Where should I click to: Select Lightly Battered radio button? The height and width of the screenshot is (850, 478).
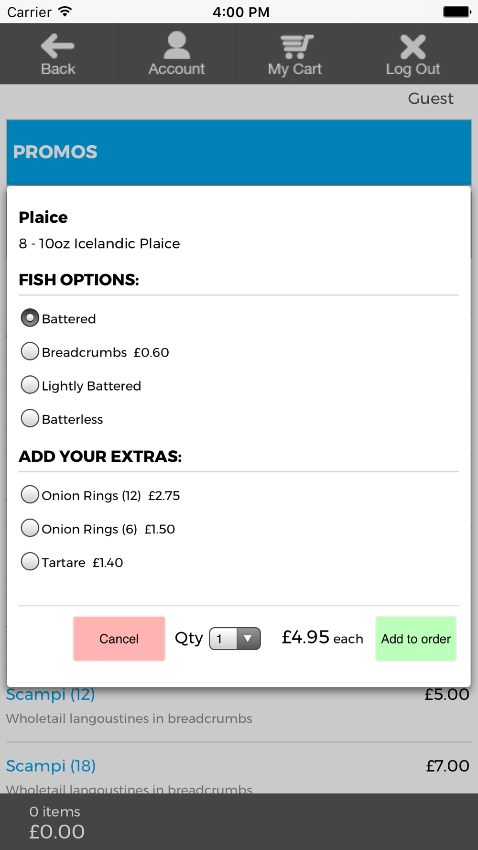click(30, 385)
